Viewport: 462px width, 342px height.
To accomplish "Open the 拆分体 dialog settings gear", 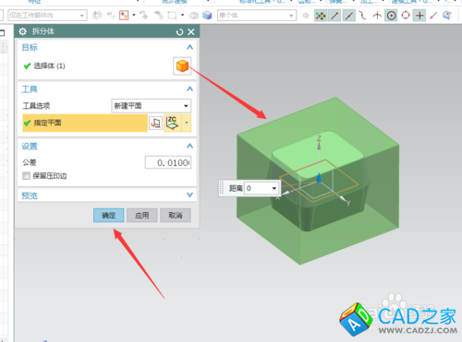I will click(22, 31).
